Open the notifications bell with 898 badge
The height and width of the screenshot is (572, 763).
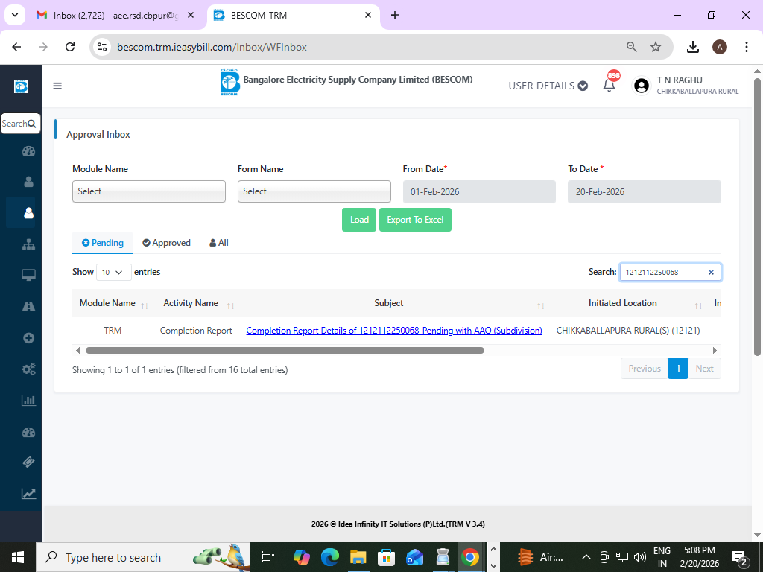[x=610, y=85]
